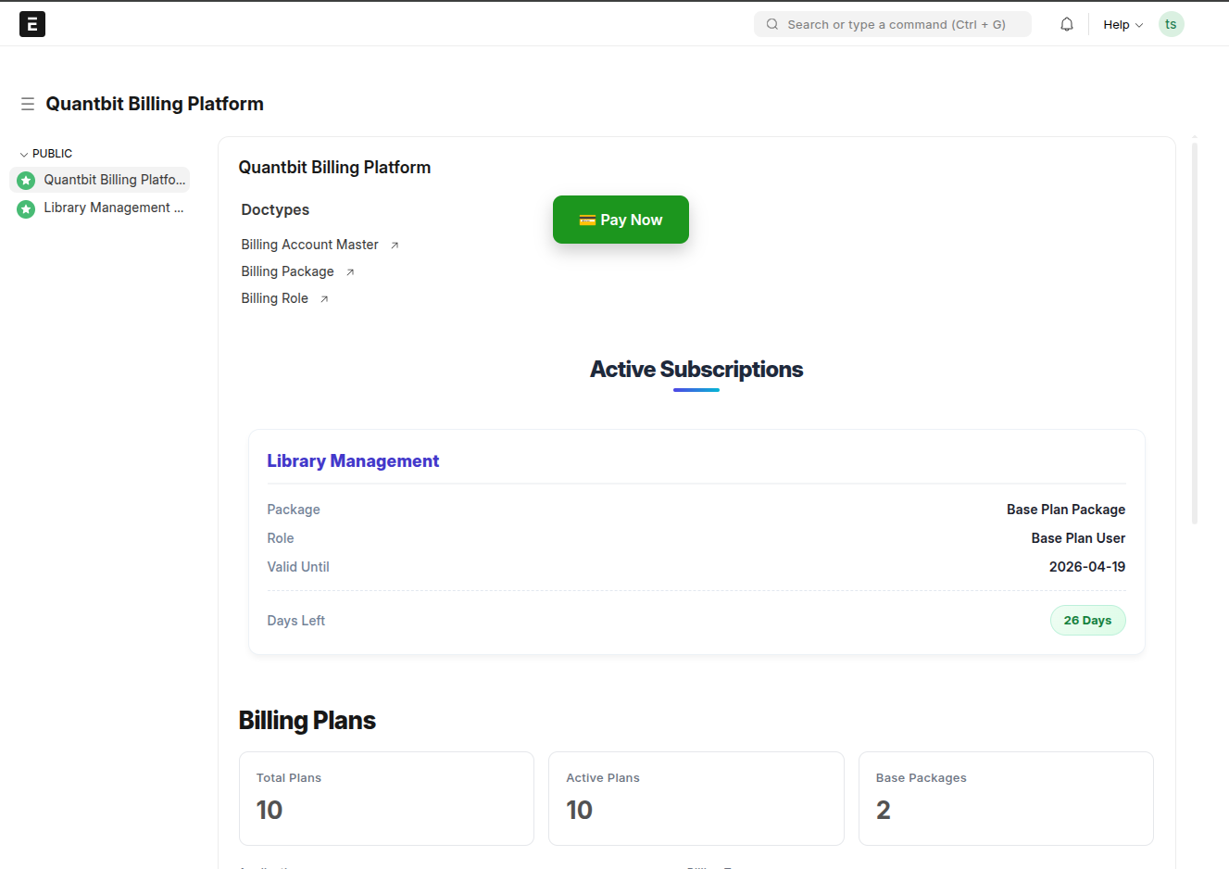Open the Billing Package doctype link
1229x869 pixels.
(x=287, y=271)
